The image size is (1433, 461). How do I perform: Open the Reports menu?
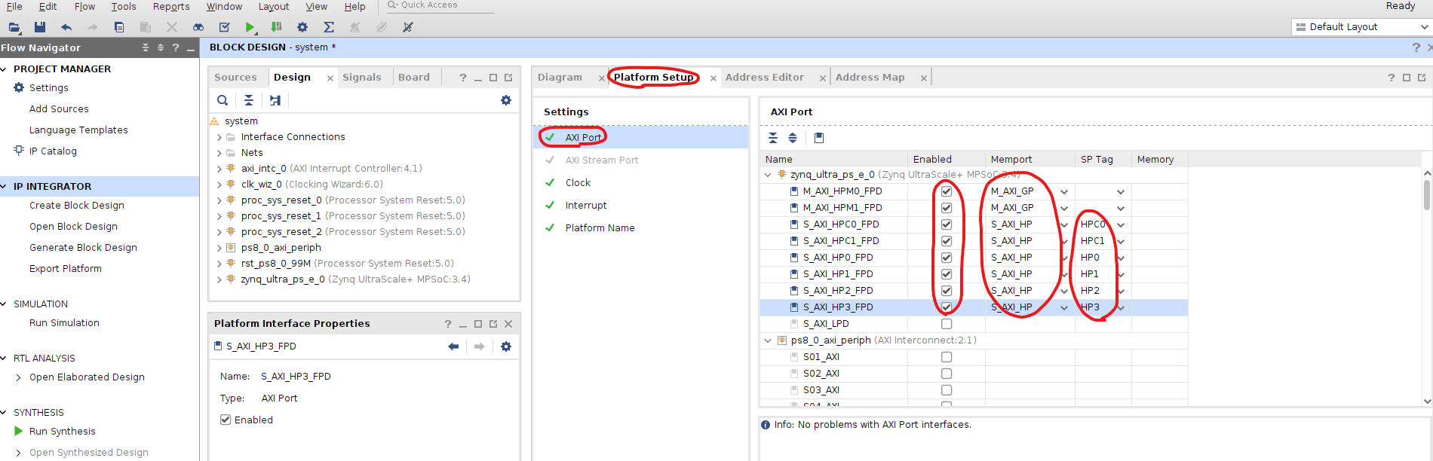tap(171, 7)
